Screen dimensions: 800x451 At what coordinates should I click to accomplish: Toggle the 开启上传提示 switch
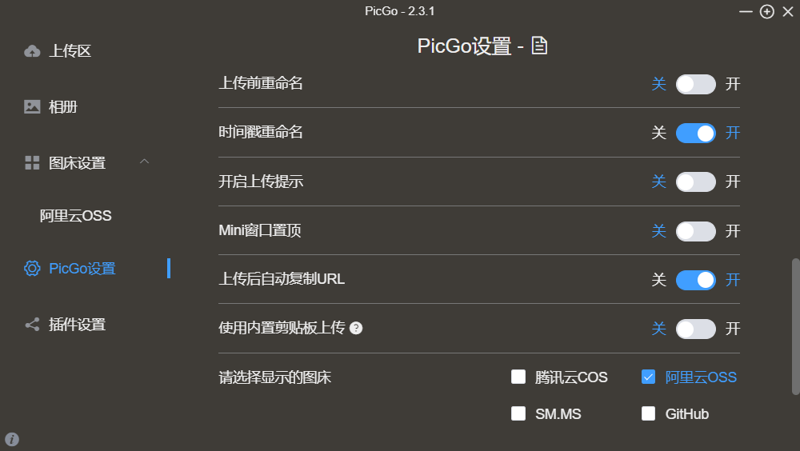(x=695, y=182)
